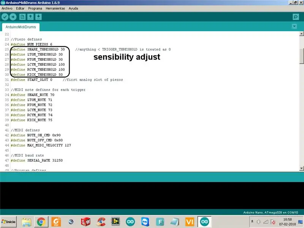Open the globe app in taskbar
Viewport: 304px width, 228px height.
[71, 222]
